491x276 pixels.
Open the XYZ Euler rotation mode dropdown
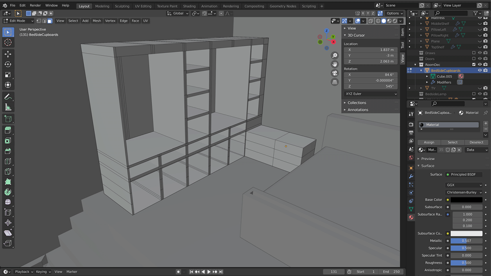(371, 94)
